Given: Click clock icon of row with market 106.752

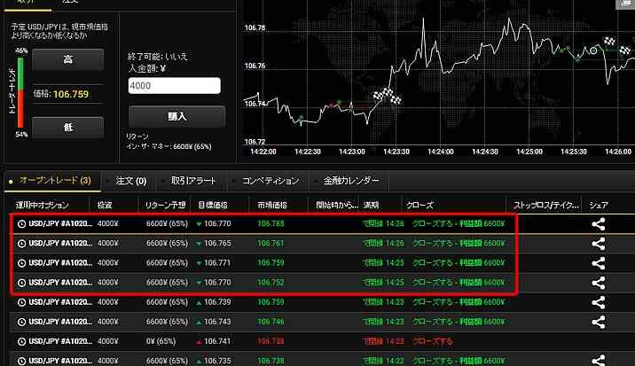Looking at the screenshot, I should point(21,283).
